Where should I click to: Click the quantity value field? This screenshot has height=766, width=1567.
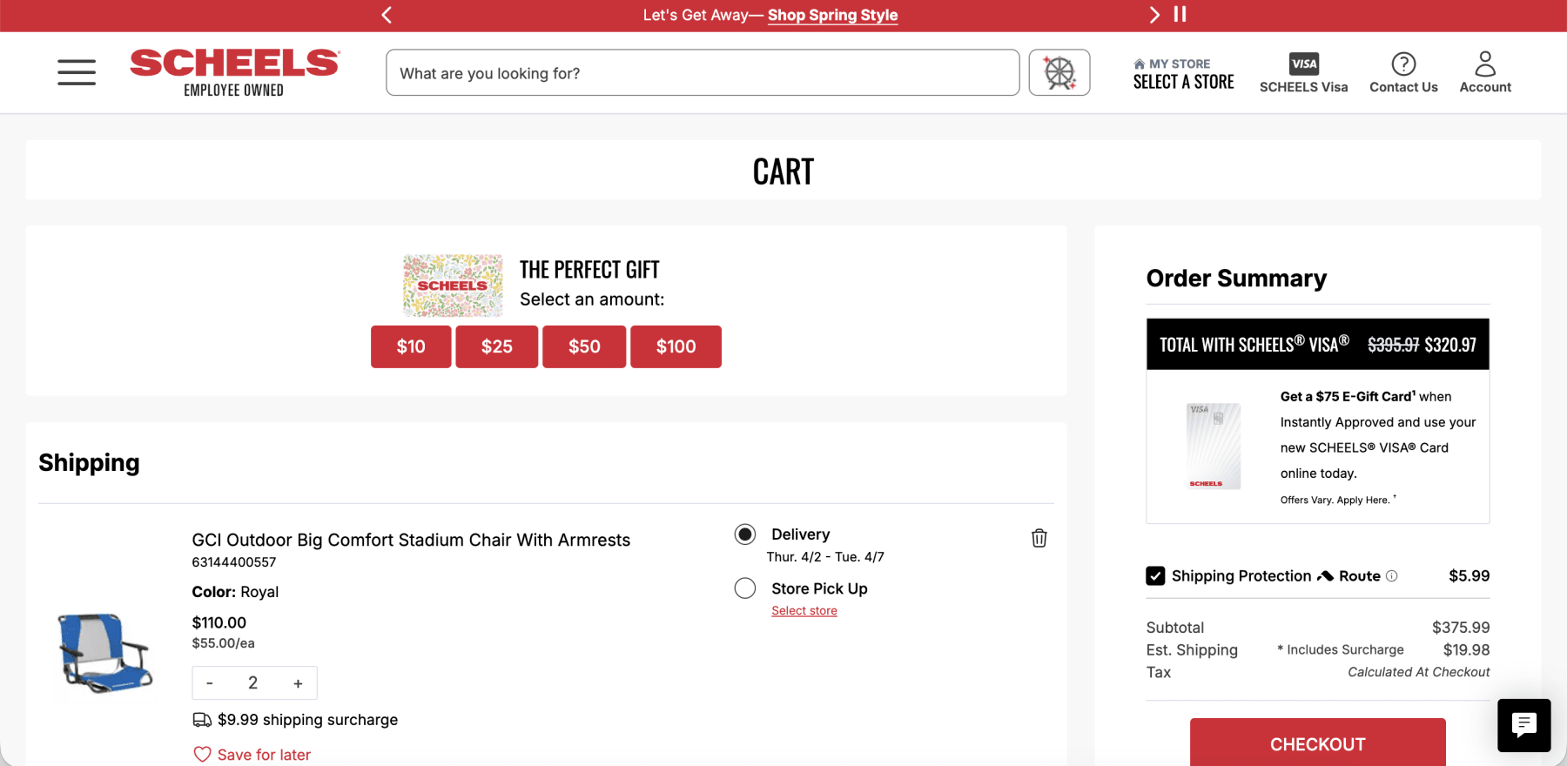253,683
